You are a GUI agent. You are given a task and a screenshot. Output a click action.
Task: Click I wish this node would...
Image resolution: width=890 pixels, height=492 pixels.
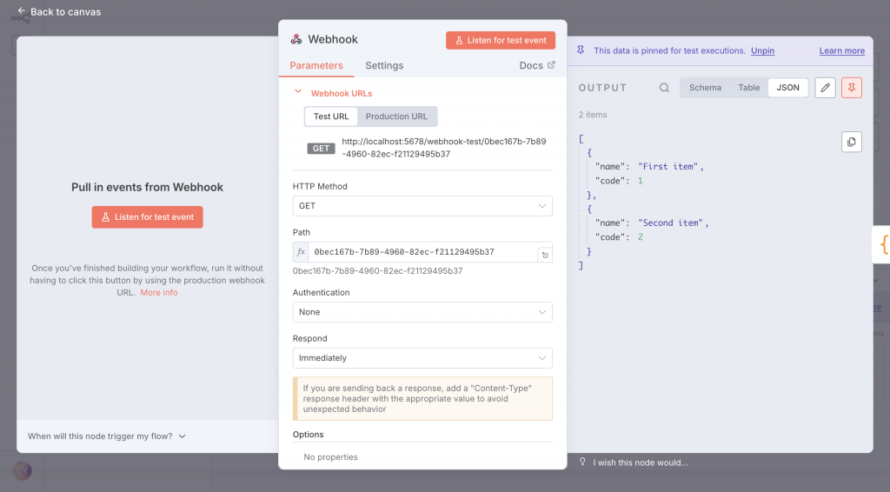coord(641,462)
